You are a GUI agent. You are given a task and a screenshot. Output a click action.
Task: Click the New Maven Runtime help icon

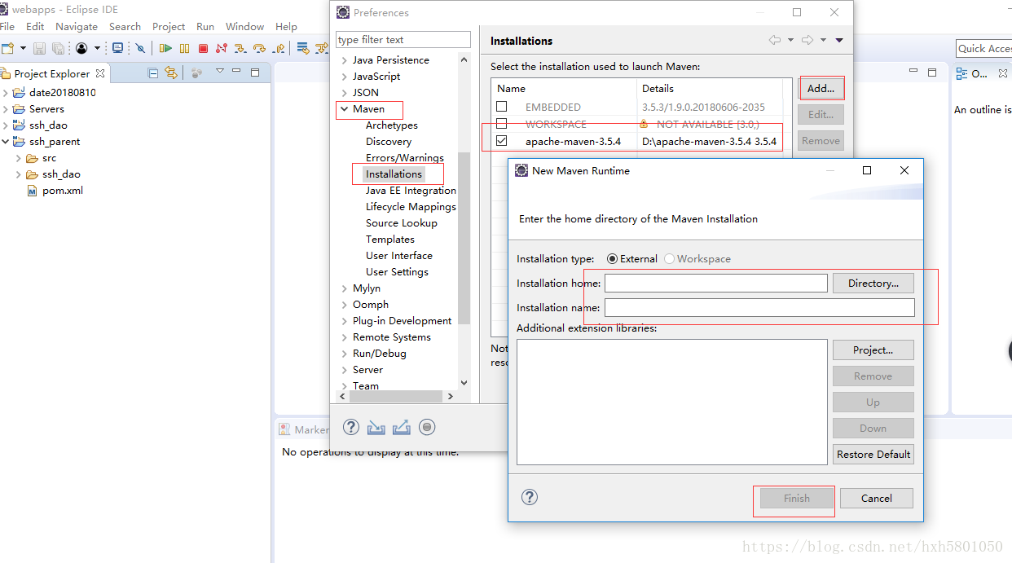[x=530, y=497]
